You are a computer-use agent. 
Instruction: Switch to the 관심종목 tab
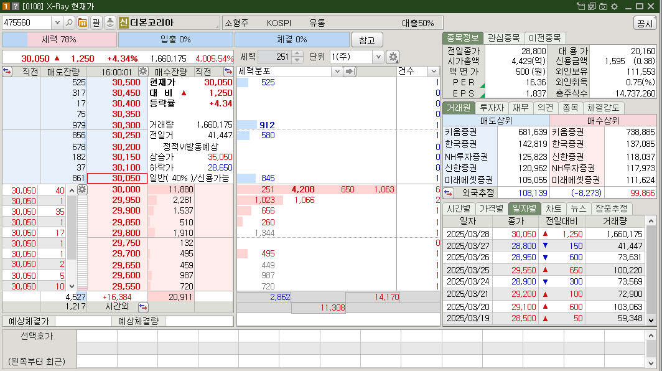pos(504,38)
